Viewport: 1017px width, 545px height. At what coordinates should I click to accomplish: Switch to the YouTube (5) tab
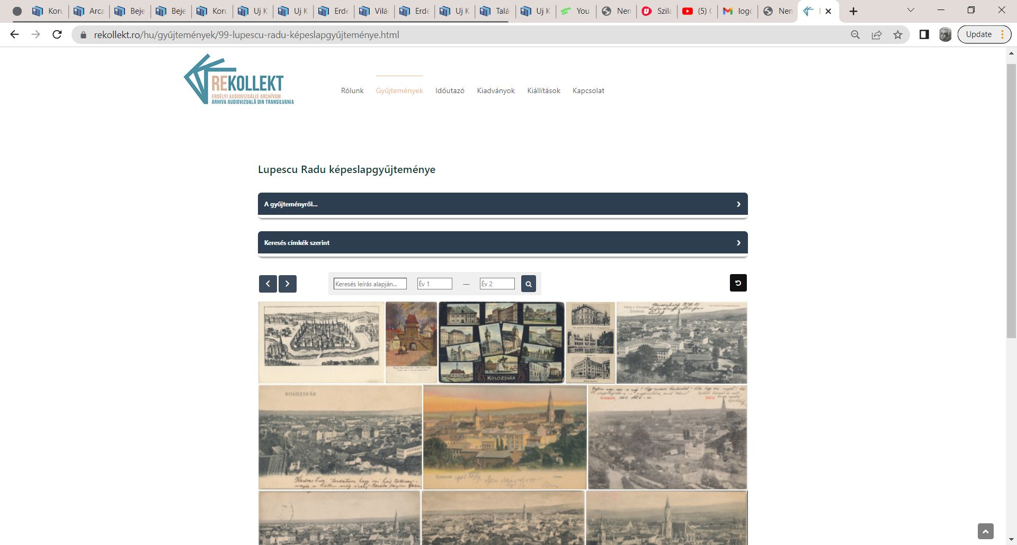(698, 11)
